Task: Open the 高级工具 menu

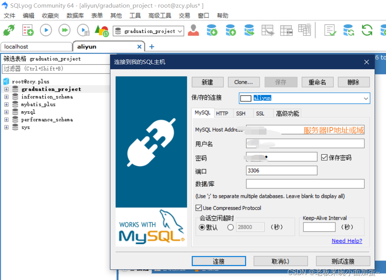Action: coord(160,16)
